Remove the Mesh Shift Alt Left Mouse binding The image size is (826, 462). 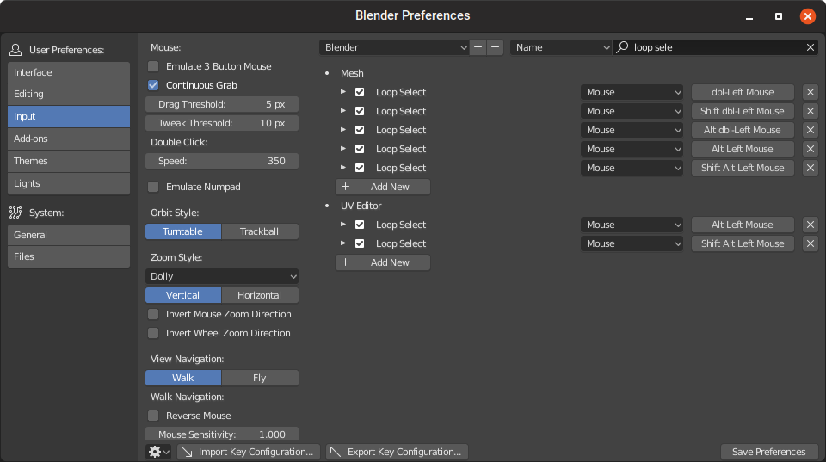(x=811, y=168)
